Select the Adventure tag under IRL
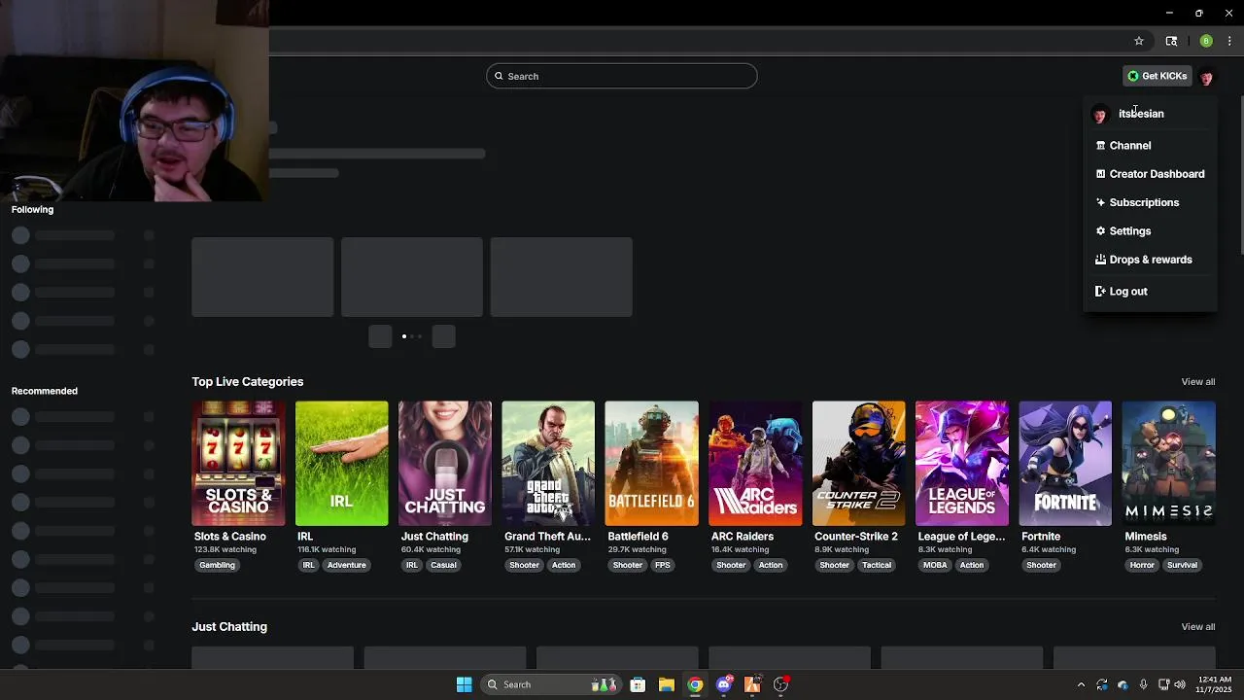Image resolution: width=1244 pixels, height=700 pixels. point(346,565)
